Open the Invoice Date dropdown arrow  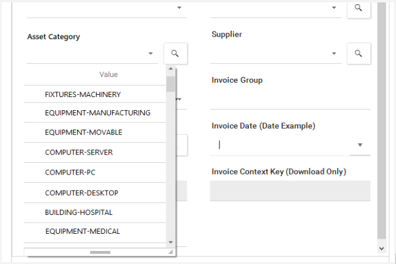click(360, 145)
